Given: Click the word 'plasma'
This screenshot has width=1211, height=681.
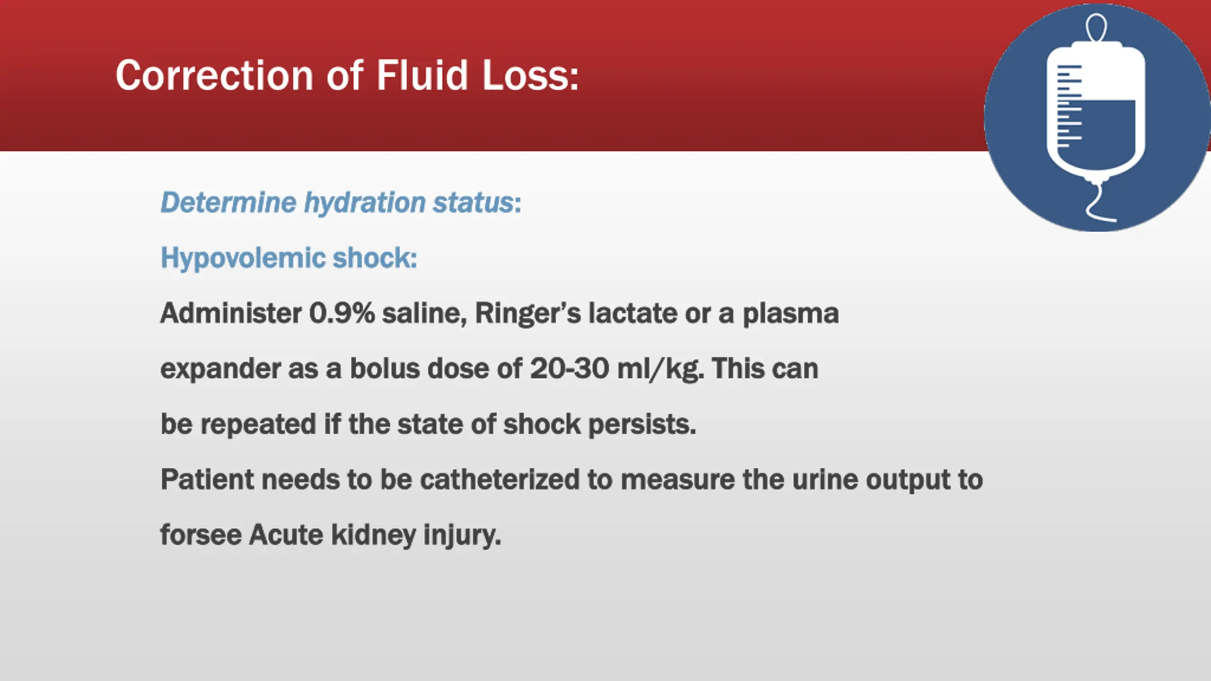Looking at the screenshot, I should point(790,313).
